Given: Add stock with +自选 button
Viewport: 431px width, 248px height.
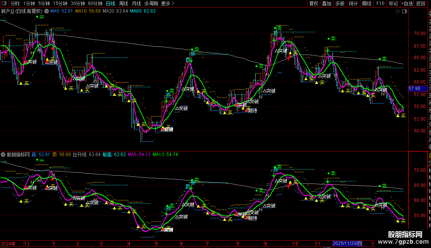Looking at the screenshot, I should tap(407, 3).
